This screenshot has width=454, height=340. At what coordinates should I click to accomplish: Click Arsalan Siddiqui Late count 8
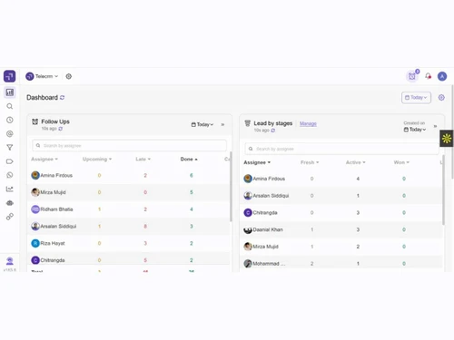click(145, 226)
